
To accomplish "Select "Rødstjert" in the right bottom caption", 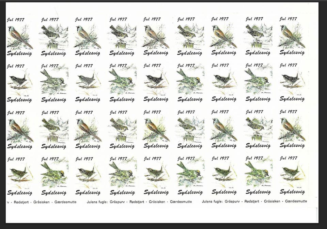I will point(252,201).
